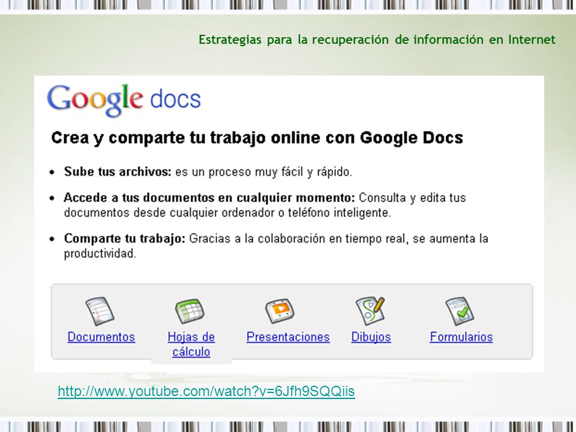Click the heading 'Crea y comparte tu trabajo online'
Viewport: 576px width, 432px height.
pyautogui.click(x=186, y=138)
